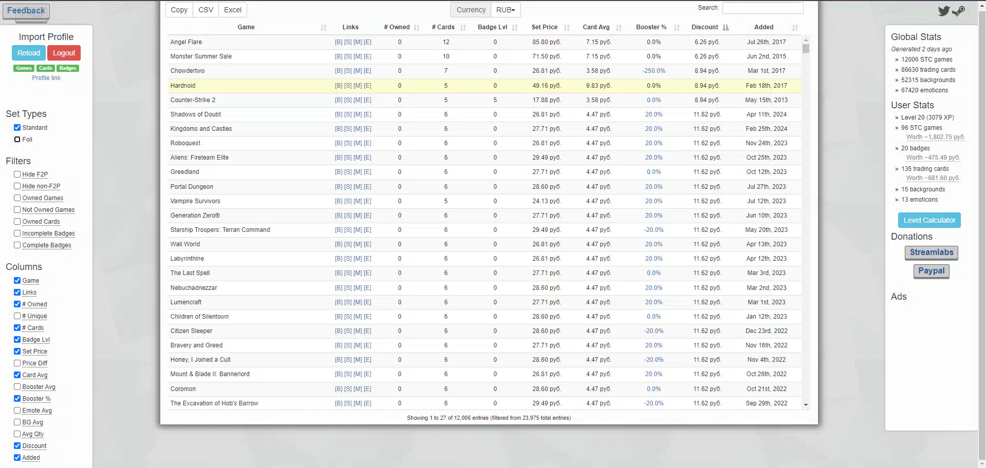Select the Citizen Sleeper row name
Screen dimensions: 986x468
point(191,331)
